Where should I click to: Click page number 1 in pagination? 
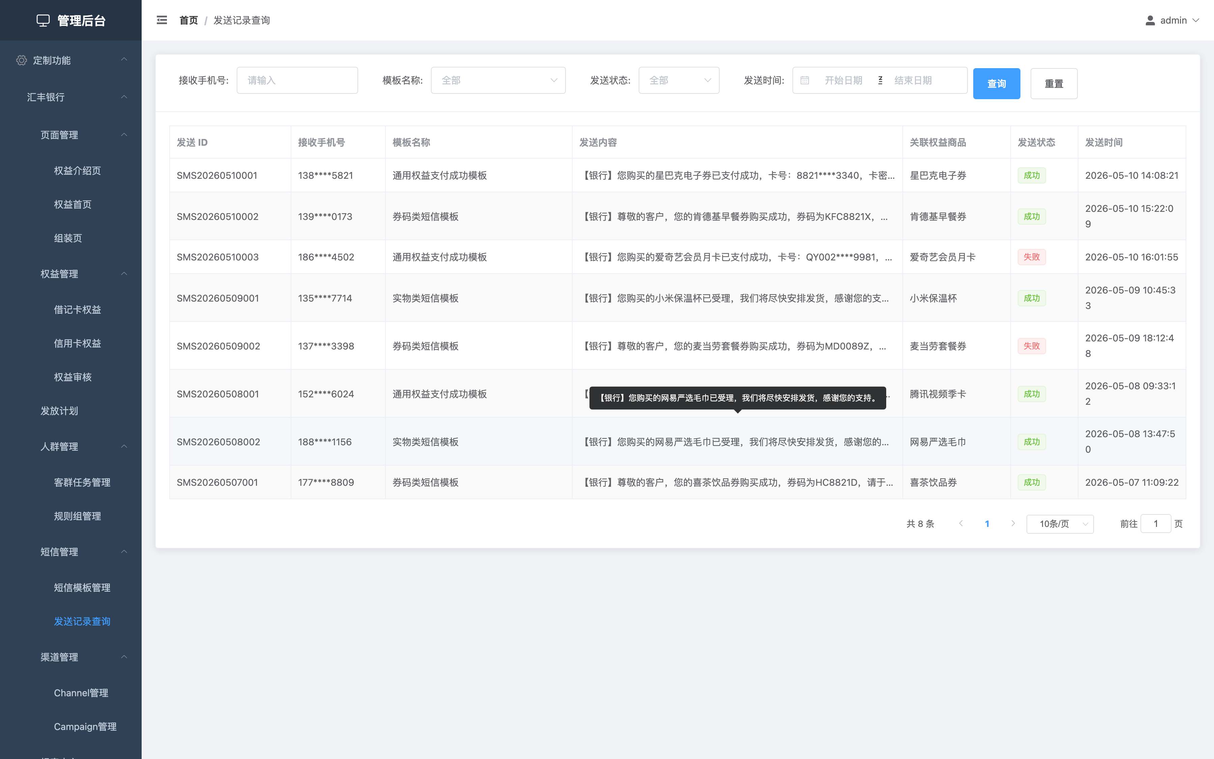(987, 524)
